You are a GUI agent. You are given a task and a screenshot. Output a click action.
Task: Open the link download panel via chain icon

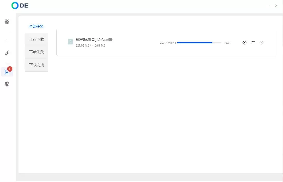tap(7, 53)
